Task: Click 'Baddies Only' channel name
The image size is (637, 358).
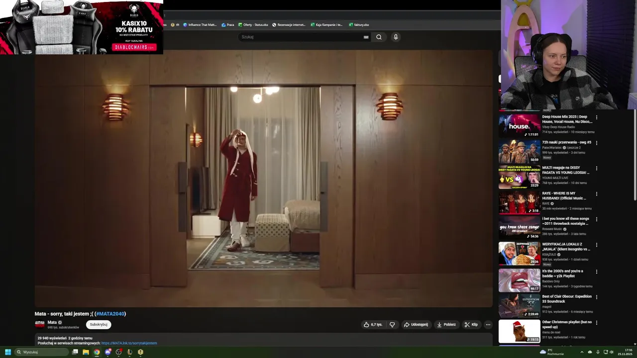Action: pyautogui.click(x=551, y=281)
